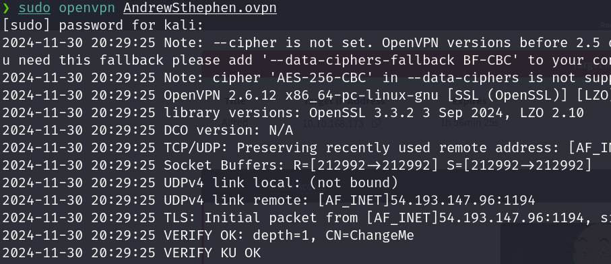Click the UDPv4 link local (not bound) text
Image resolution: width=611 pixels, height=264 pixels.
tap(281, 183)
